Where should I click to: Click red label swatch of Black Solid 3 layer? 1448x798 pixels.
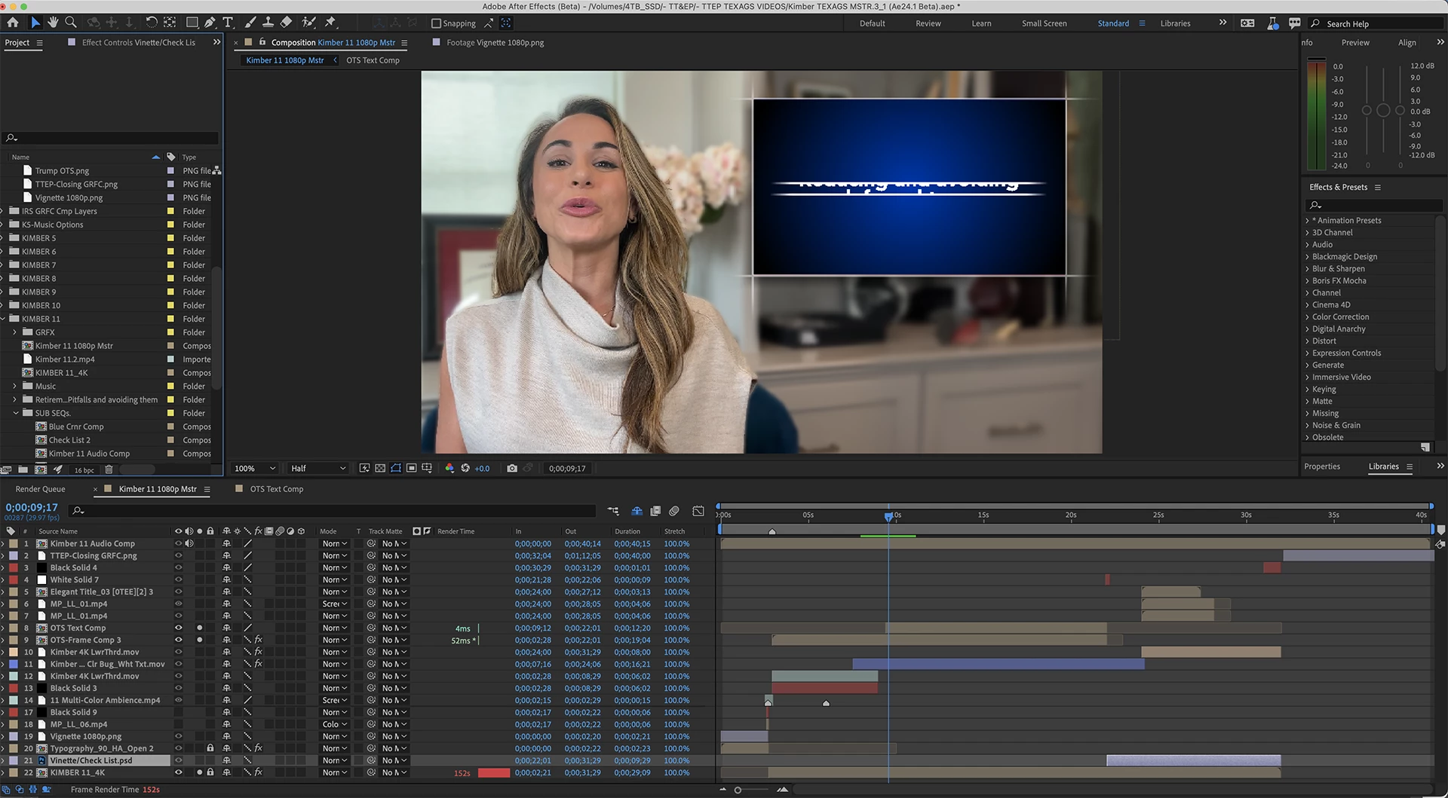point(14,688)
